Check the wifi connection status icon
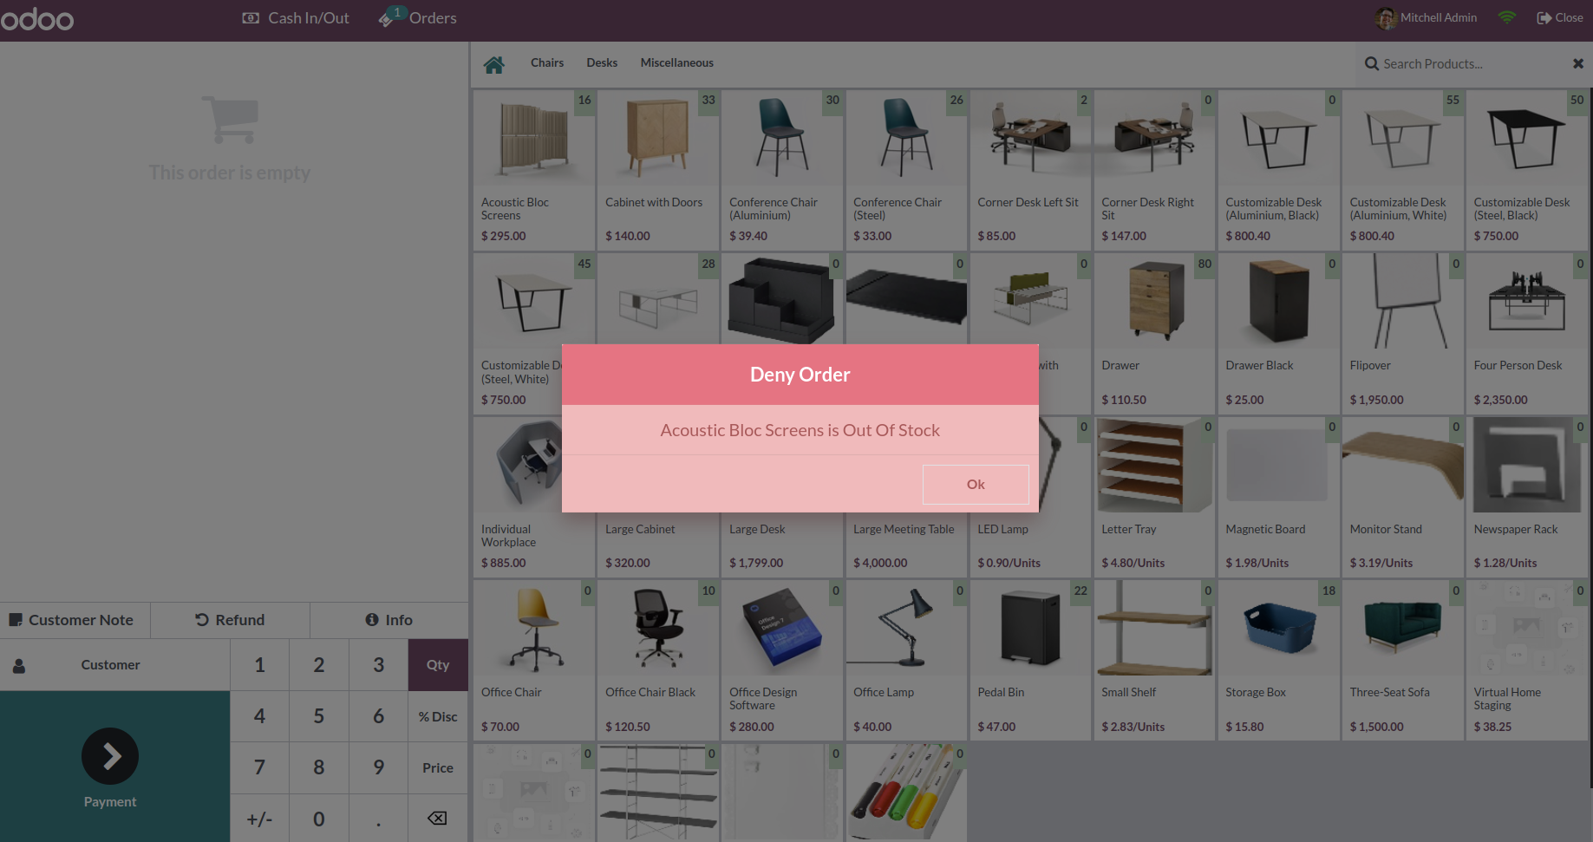 [x=1507, y=17]
